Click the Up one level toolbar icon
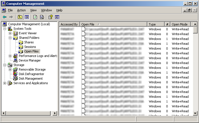199x123 pixels. tap(20, 17)
